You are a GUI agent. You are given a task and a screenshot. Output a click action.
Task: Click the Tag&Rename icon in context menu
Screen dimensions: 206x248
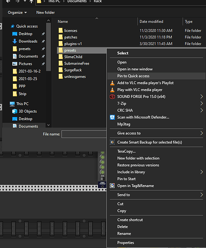[112, 186]
